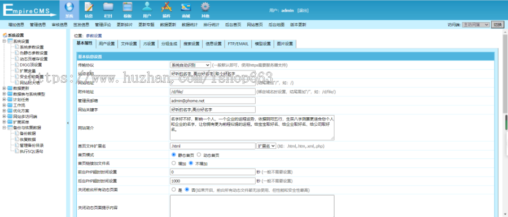The width and height of the screenshot is (508, 217).
Task: Open 传输协议 系统自动识别 dropdown
Action: [190, 65]
